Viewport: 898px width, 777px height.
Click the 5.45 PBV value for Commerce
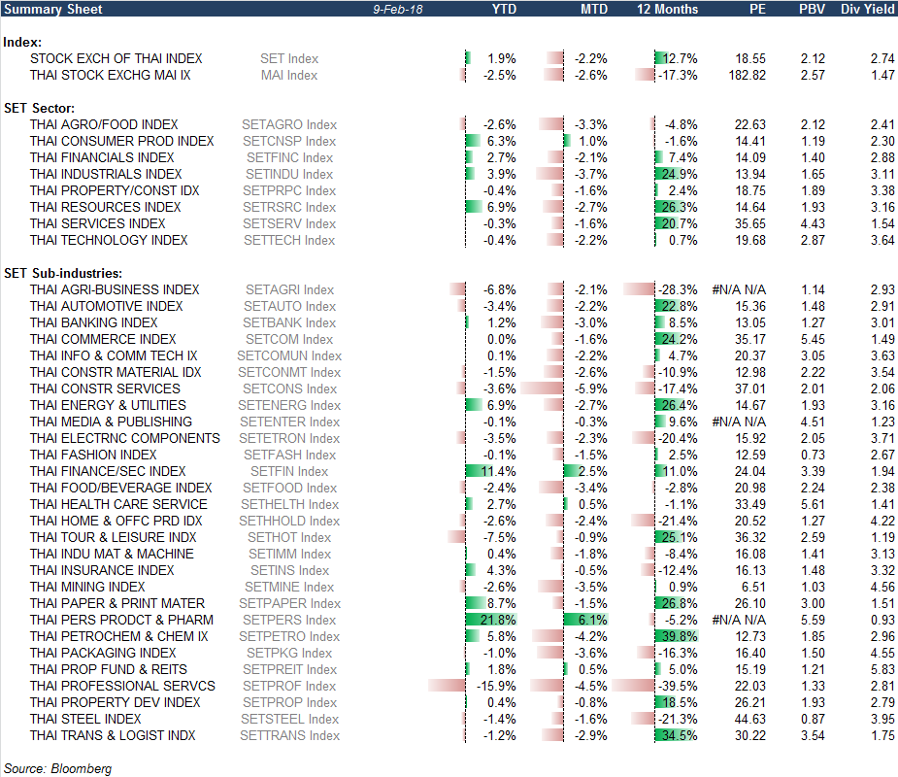(813, 340)
